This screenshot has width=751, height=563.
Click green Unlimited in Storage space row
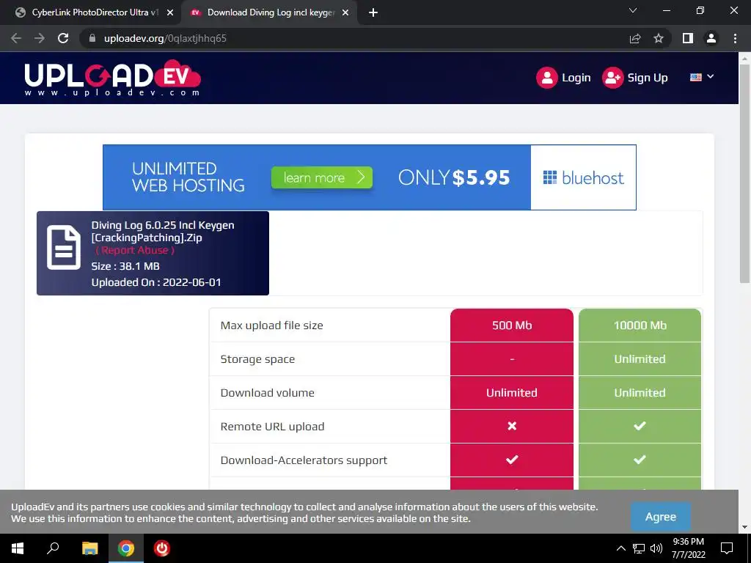click(640, 359)
